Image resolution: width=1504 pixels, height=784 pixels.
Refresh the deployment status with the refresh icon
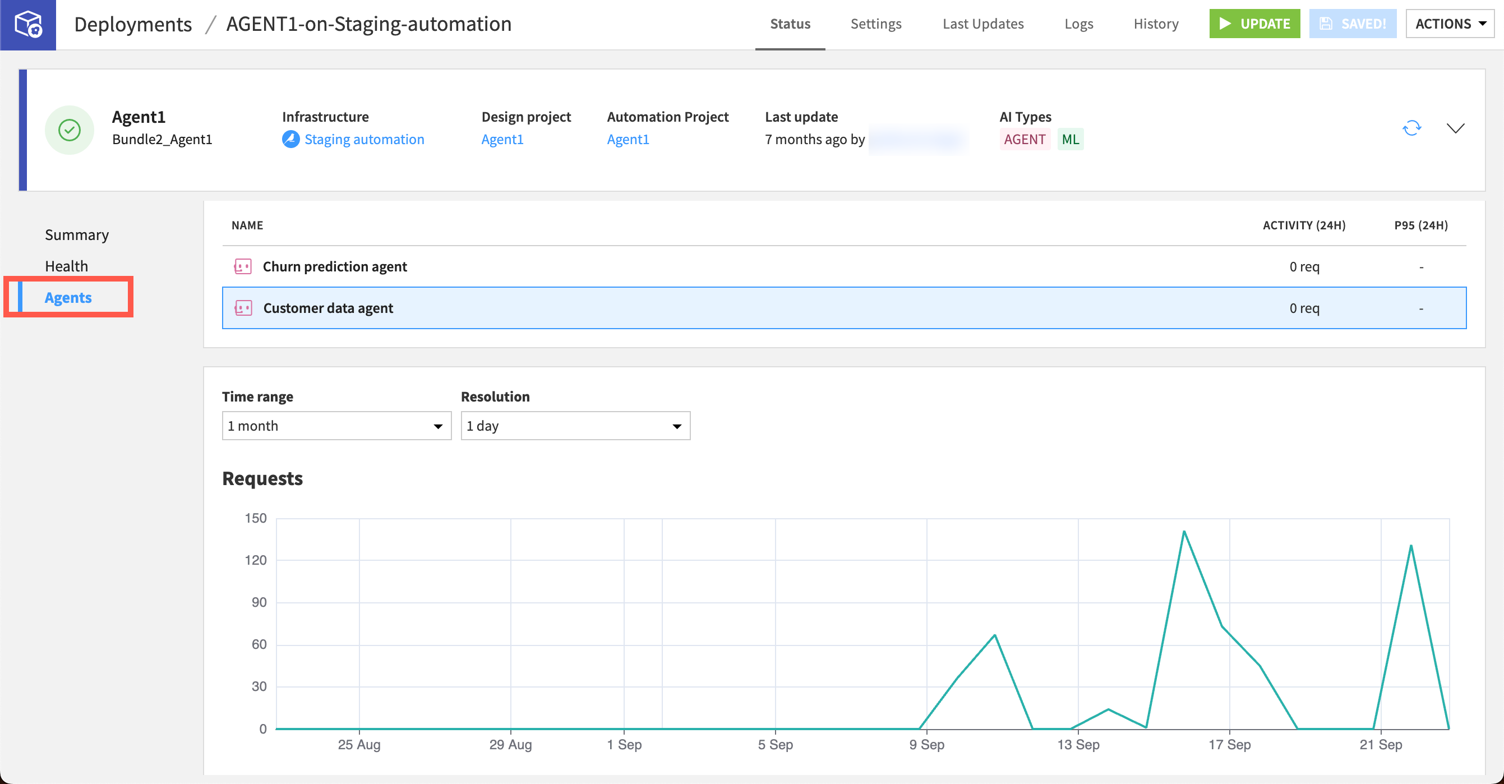pyautogui.click(x=1411, y=128)
